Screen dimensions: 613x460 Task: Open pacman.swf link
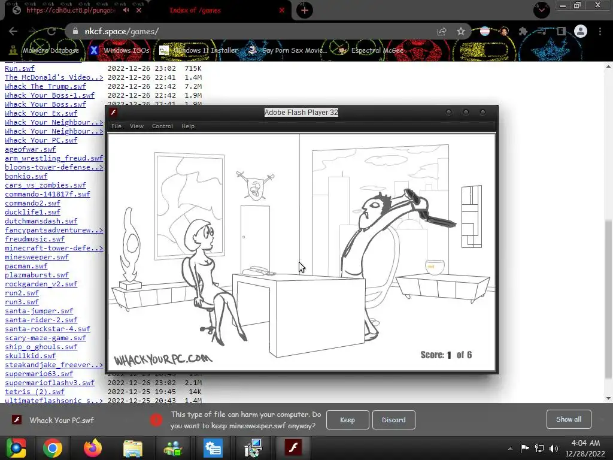pyautogui.click(x=26, y=266)
